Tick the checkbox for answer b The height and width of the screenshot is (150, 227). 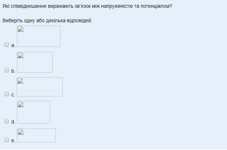(7, 70)
